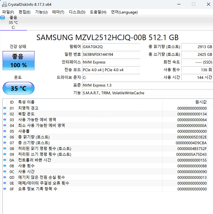Select 처리된 쓰기 명령 횟수 (호스트) row
This screenshot has width=213, height=214.
(x=105, y=154)
